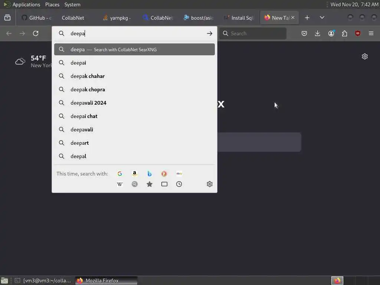Choose the 'deepavali' suggestion
The height and width of the screenshot is (285, 380).
(x=134, y=130)
